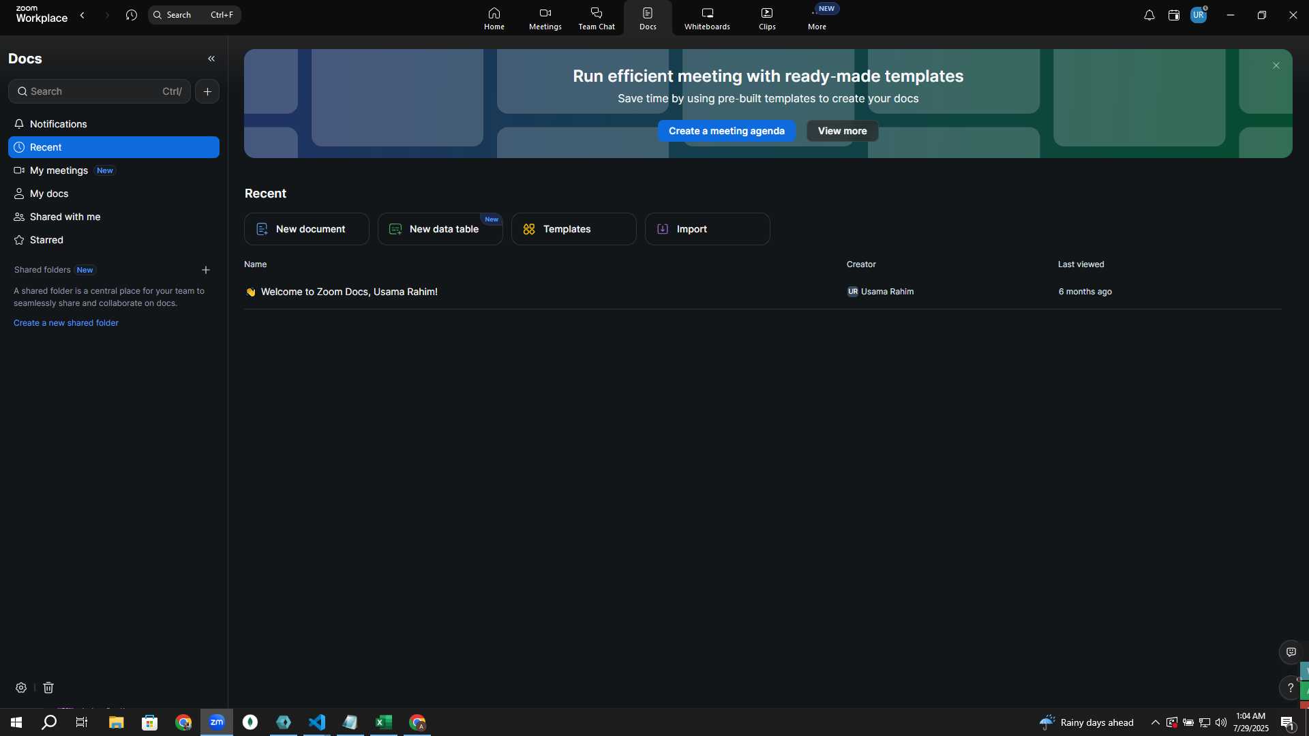Click the plus button beside Docs search
This screenshot has width=1309, height=736.
point(207,91)
